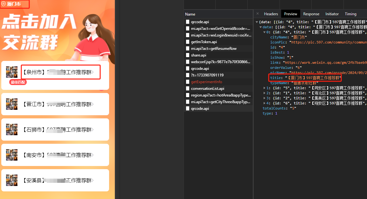
Task: Click file icon beside getExperimentInfo
Action: pos(188,82)
